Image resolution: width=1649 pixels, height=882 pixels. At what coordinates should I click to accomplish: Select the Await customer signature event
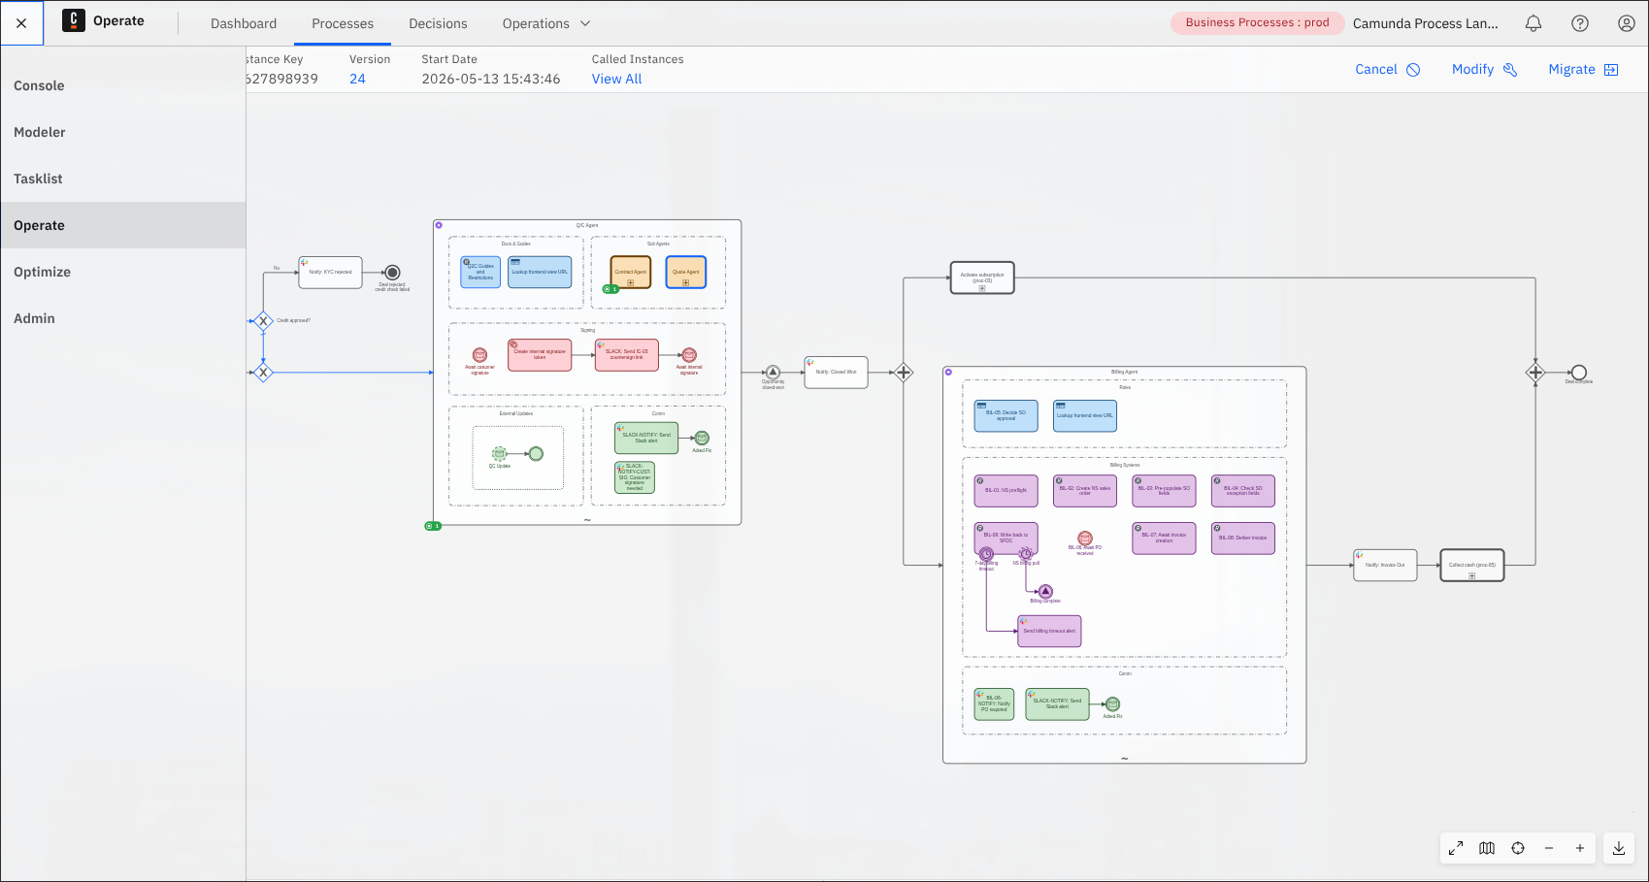point(479,355)
